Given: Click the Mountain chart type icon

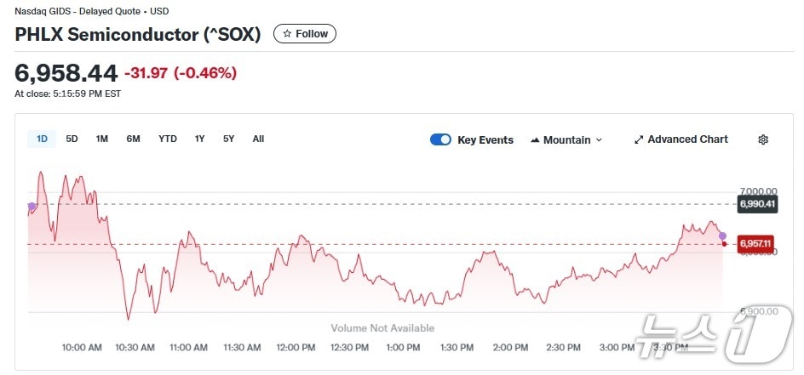Looking at the screenshot, I should [535, 139].
